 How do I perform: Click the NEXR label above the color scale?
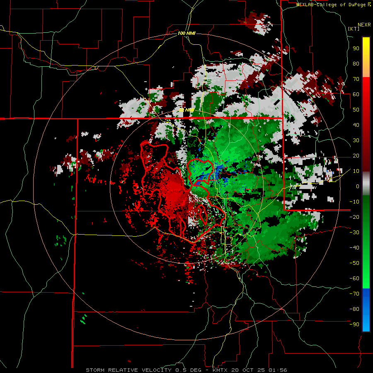point(364,25)
